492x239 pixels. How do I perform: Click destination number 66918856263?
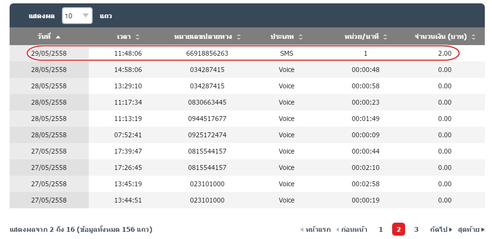(207, 53)
